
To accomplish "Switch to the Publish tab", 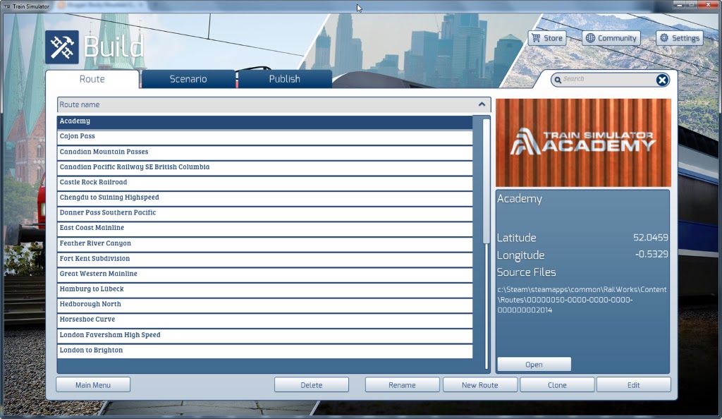I will (x=285, y=80).
